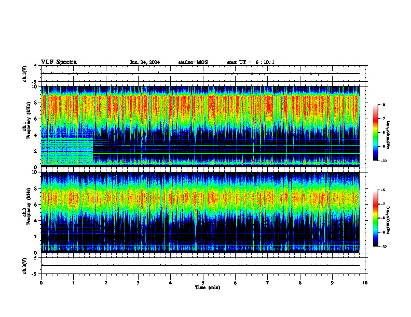Click time axis tick label "6"

[235, 282]
